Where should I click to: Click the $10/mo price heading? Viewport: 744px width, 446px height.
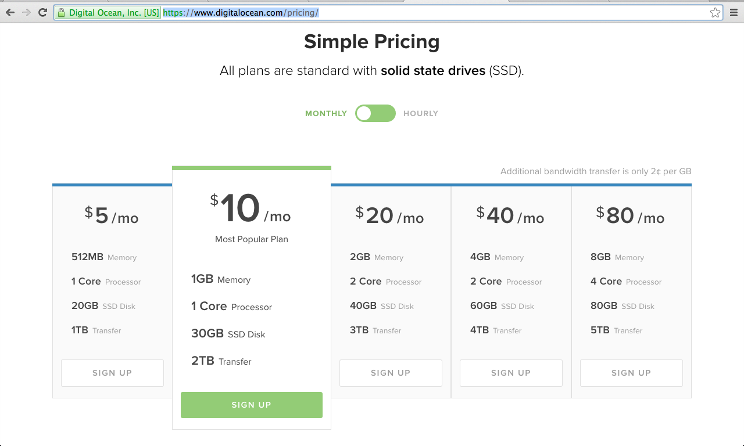tap(251, 209)
